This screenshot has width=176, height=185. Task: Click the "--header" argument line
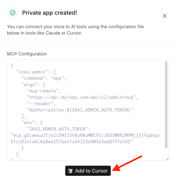coord(41,104)
